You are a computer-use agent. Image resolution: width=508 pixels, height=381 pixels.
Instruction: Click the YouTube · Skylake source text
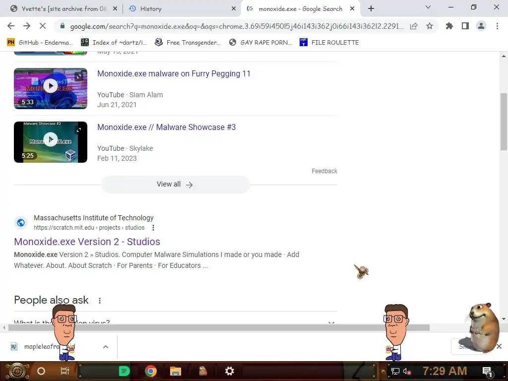click(125, 148)
